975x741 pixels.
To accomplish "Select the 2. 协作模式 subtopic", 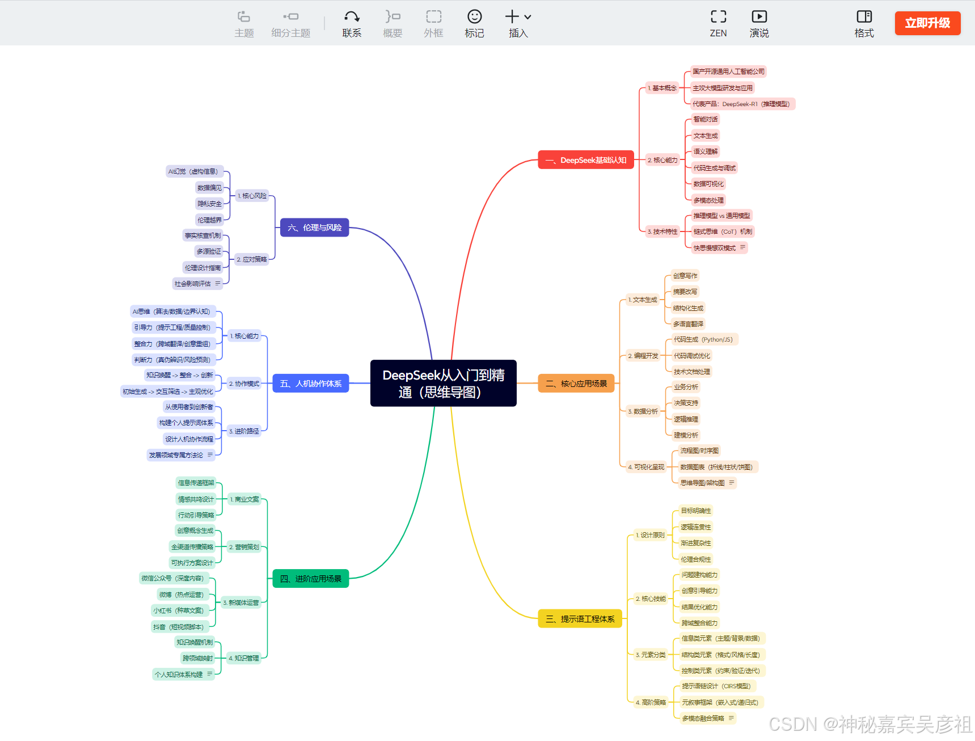I will 244,384.
